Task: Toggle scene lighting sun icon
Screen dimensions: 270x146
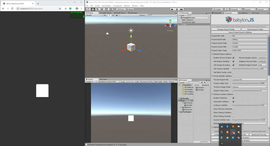Action: pyautogui.click(x=109, y=15)
